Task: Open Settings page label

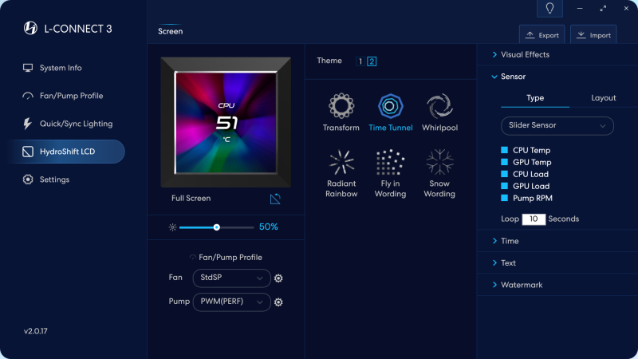Action: [54, 179]
